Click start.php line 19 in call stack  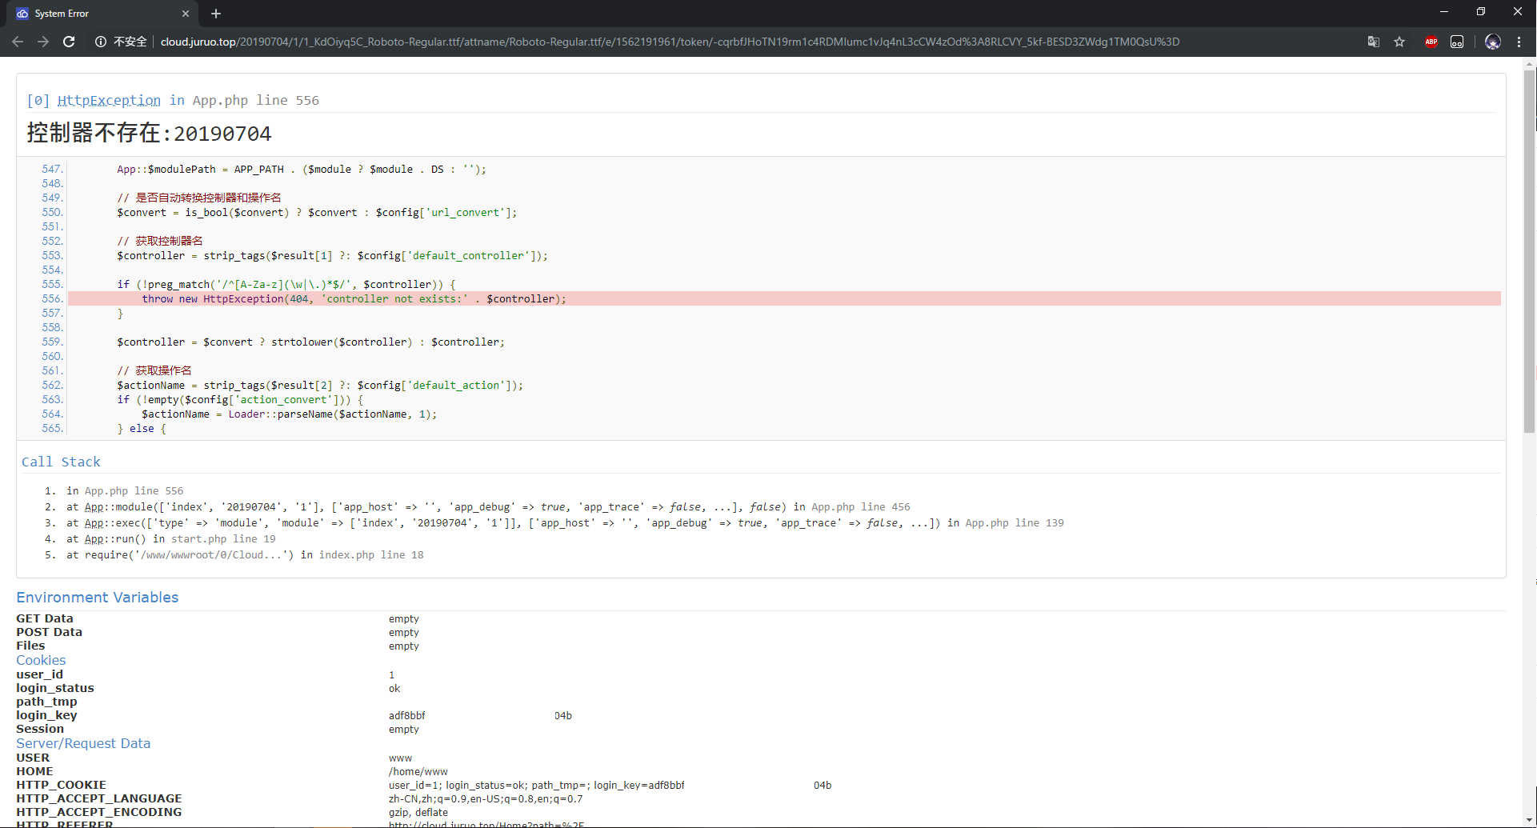coord(223,538)
